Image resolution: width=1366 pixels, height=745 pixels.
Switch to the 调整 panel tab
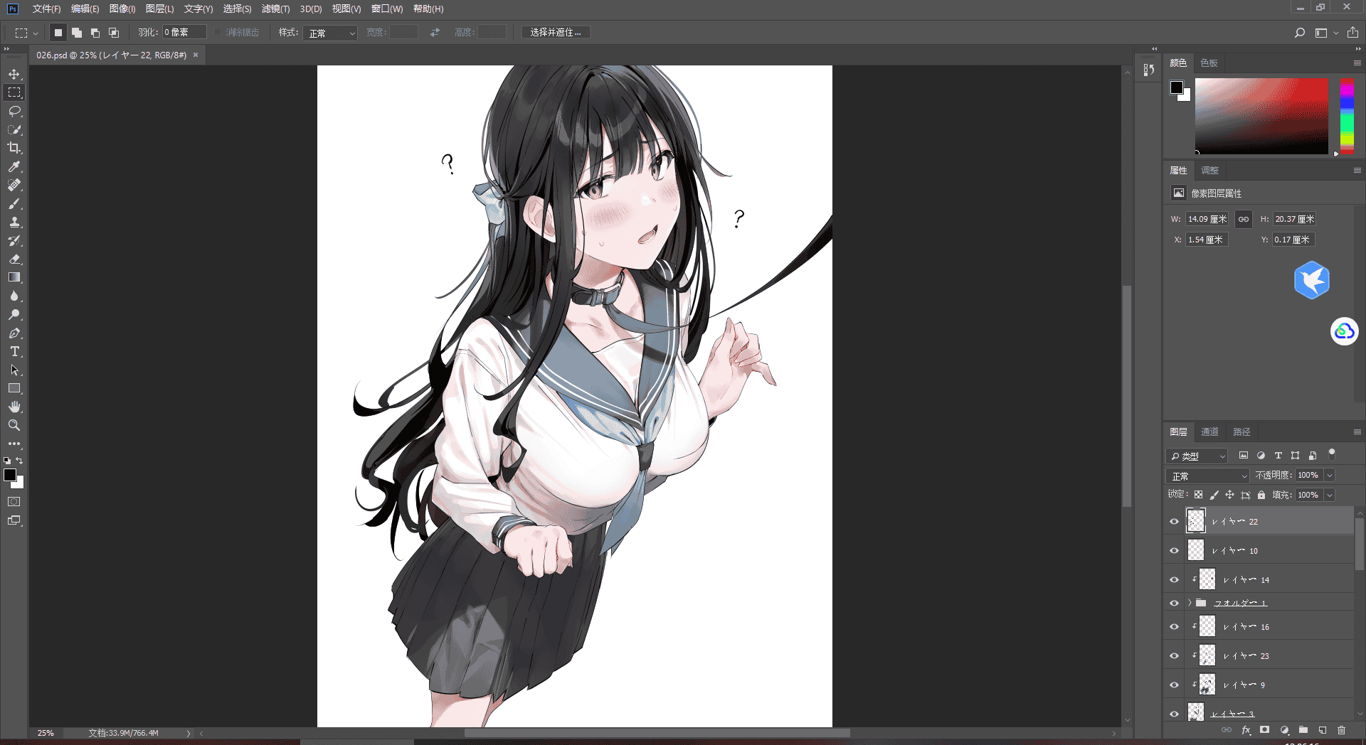pyautogui.click(x=1209, y=170)
